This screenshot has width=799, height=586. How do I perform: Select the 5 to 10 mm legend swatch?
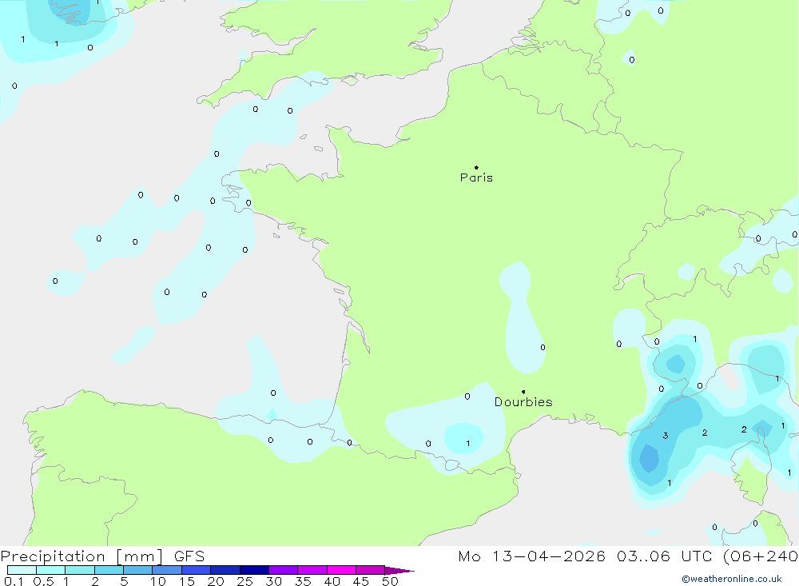click(137, 570)
